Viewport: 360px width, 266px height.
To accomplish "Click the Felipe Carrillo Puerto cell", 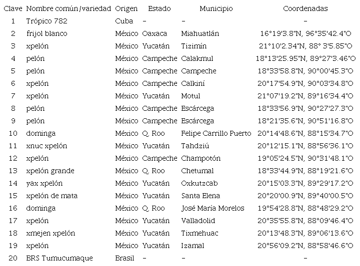I will [216, 133].
